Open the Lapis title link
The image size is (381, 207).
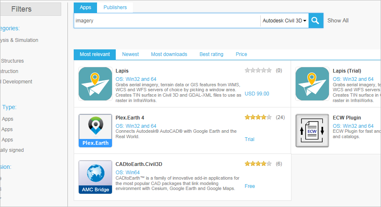[122, 71]
